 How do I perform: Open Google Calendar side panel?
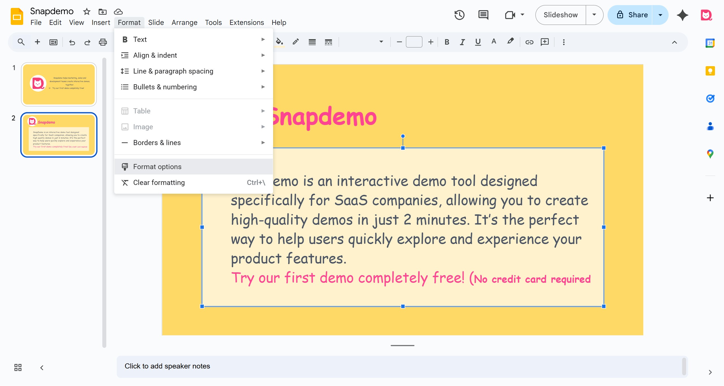point(710,43)
